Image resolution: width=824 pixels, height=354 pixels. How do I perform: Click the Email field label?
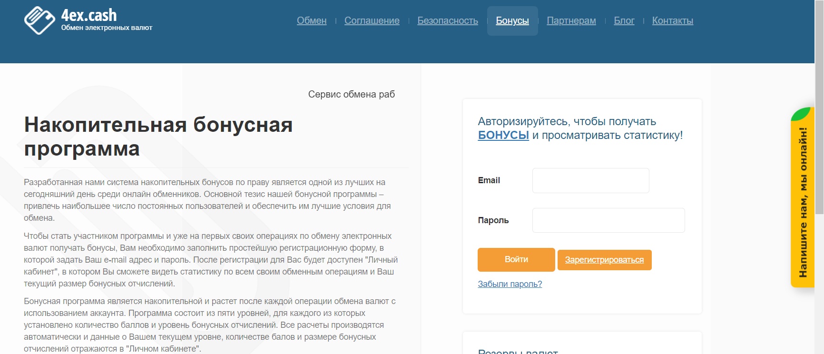pyautogui.click(x=489, y=180)
